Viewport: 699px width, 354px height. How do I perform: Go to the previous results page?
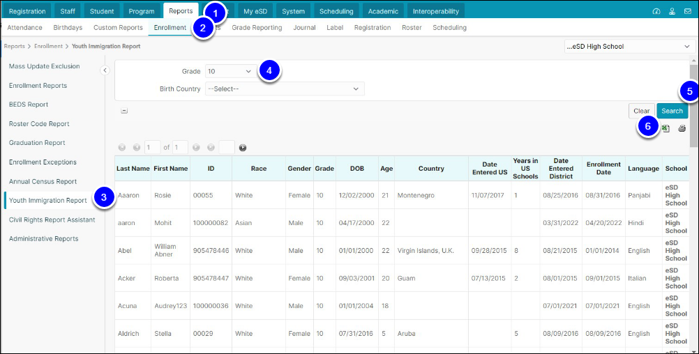click(137, 148)
